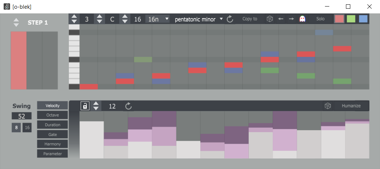Click the Swing value field showing 52
The width and height of the screenshot is (380, 169).
point(21,116)
